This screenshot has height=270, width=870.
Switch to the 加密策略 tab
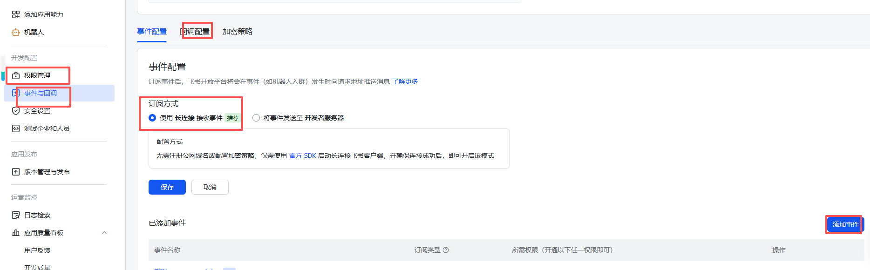click(x=238, y=31)
